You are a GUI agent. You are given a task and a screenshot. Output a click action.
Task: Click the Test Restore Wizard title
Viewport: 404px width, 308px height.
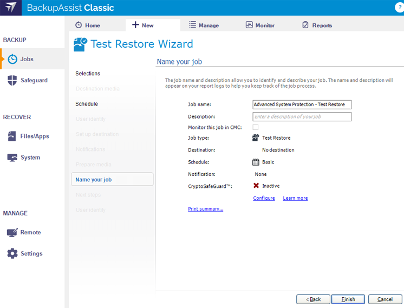pyautogui.click(x=142, y=44)
